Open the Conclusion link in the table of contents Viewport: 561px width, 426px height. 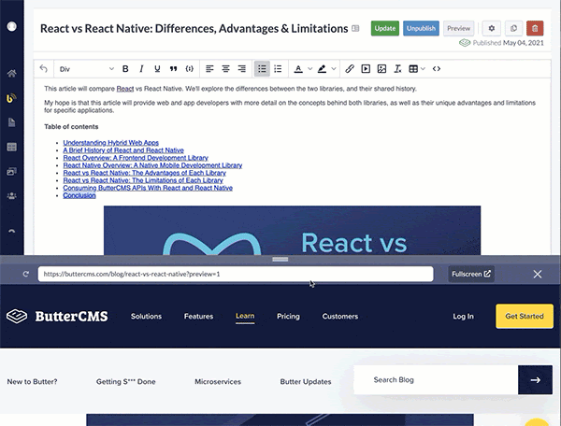[x=79, y=195]
